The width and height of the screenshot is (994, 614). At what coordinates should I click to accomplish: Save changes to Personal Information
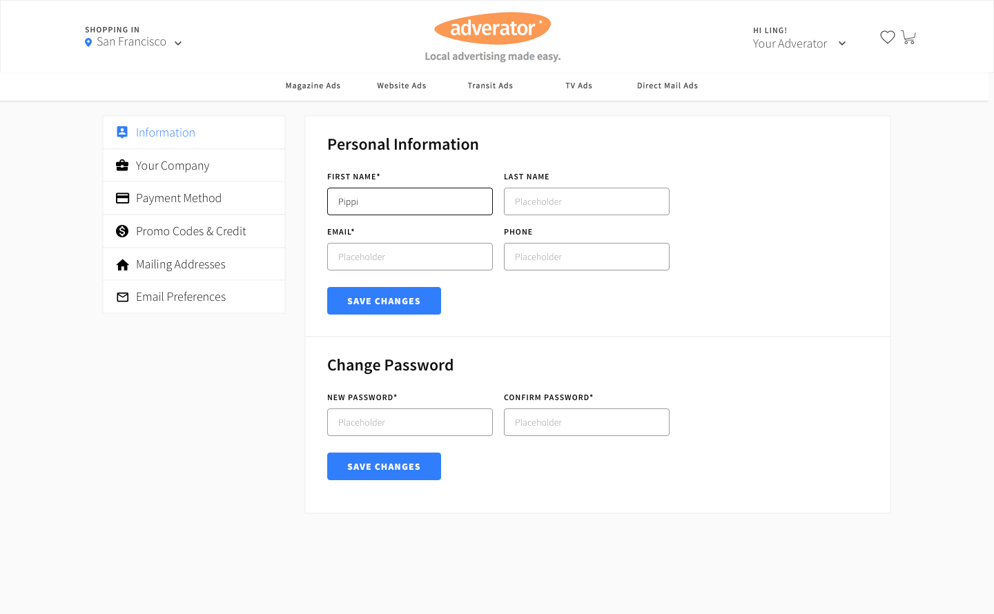pos(384,301)
